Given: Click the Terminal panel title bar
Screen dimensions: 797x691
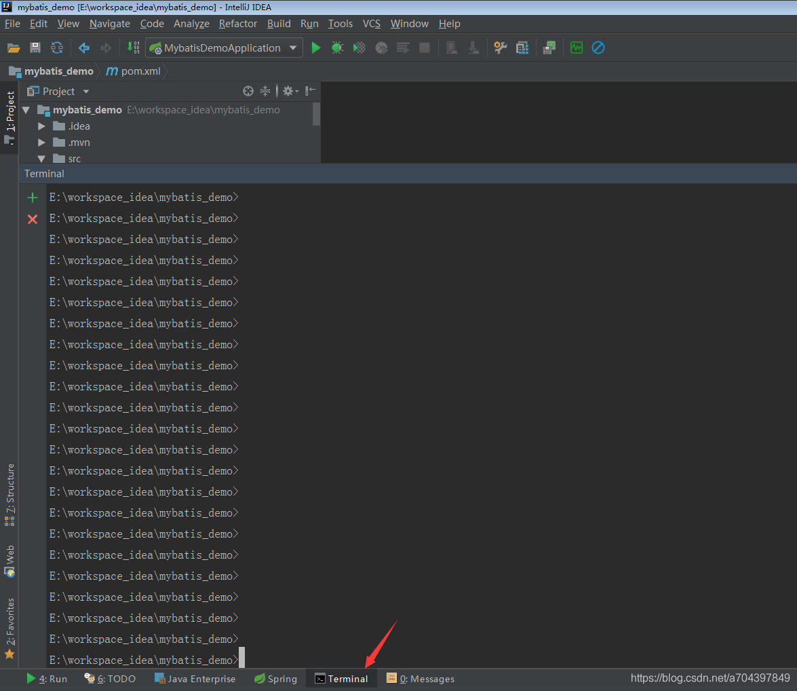Looking at the screenshot, I should pos(408,174).
